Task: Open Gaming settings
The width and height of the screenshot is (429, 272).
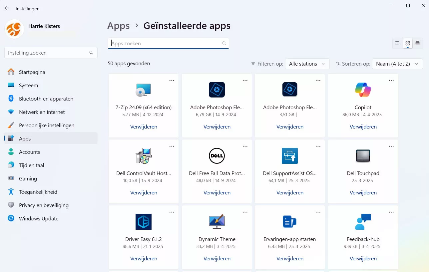Action: click(x=51, y=178)
